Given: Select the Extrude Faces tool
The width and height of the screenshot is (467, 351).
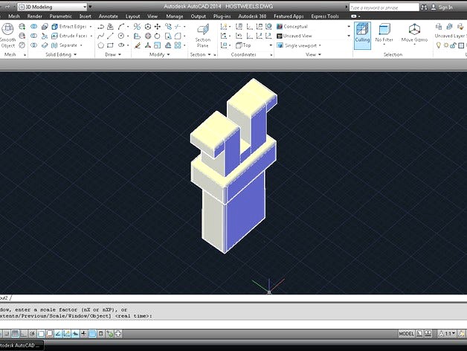Looking at the screenshot, I should tap(68, 36).
